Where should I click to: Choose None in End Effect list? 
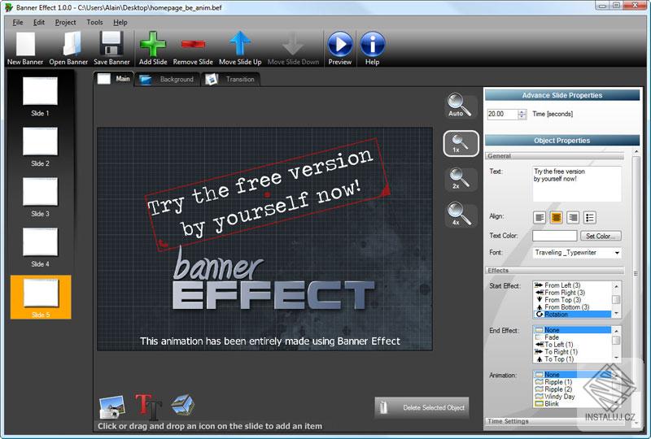[572, 330]
